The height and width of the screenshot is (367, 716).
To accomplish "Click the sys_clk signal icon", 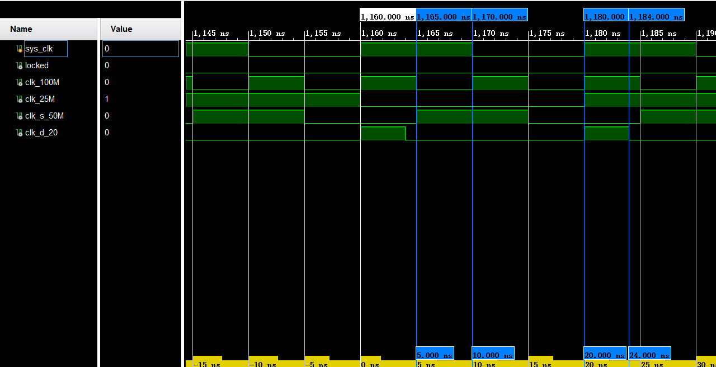I will (20, 49).
